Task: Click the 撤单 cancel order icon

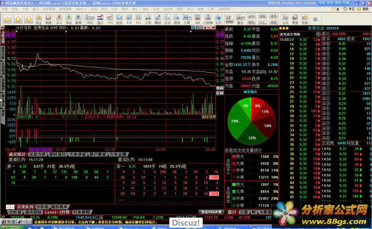Action: 78,19
